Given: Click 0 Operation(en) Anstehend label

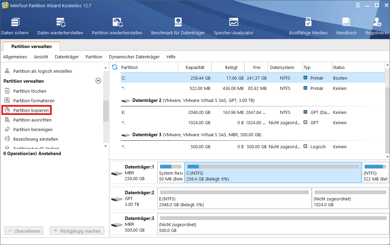Looking at the screenshot, I should click(x=32, y=154).
